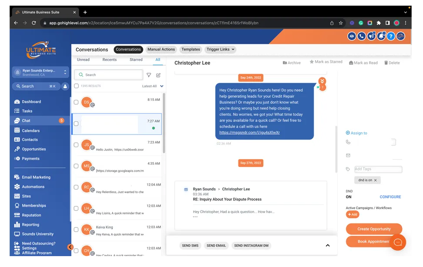Select the DS conversation checkbox

coord(76,102)
